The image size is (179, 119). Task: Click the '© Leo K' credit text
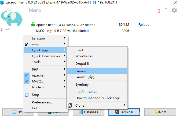click(x=5, y=30)
